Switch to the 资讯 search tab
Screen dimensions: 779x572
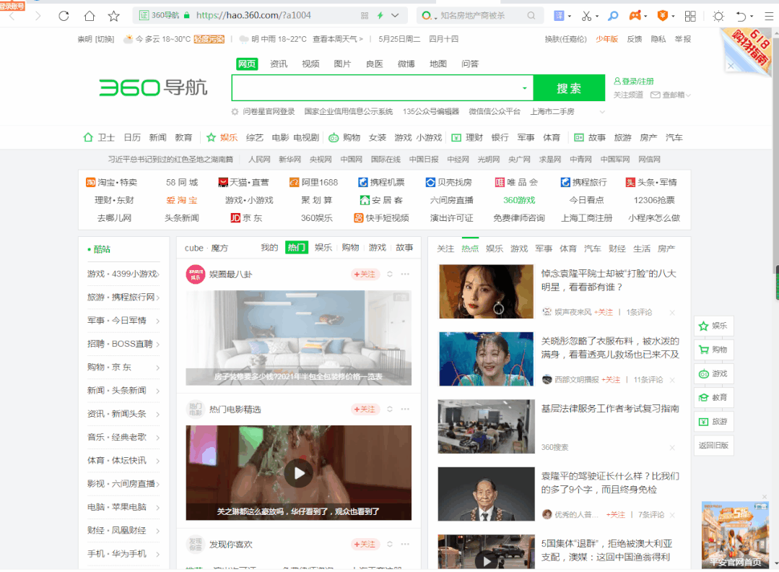click(279, 64)
